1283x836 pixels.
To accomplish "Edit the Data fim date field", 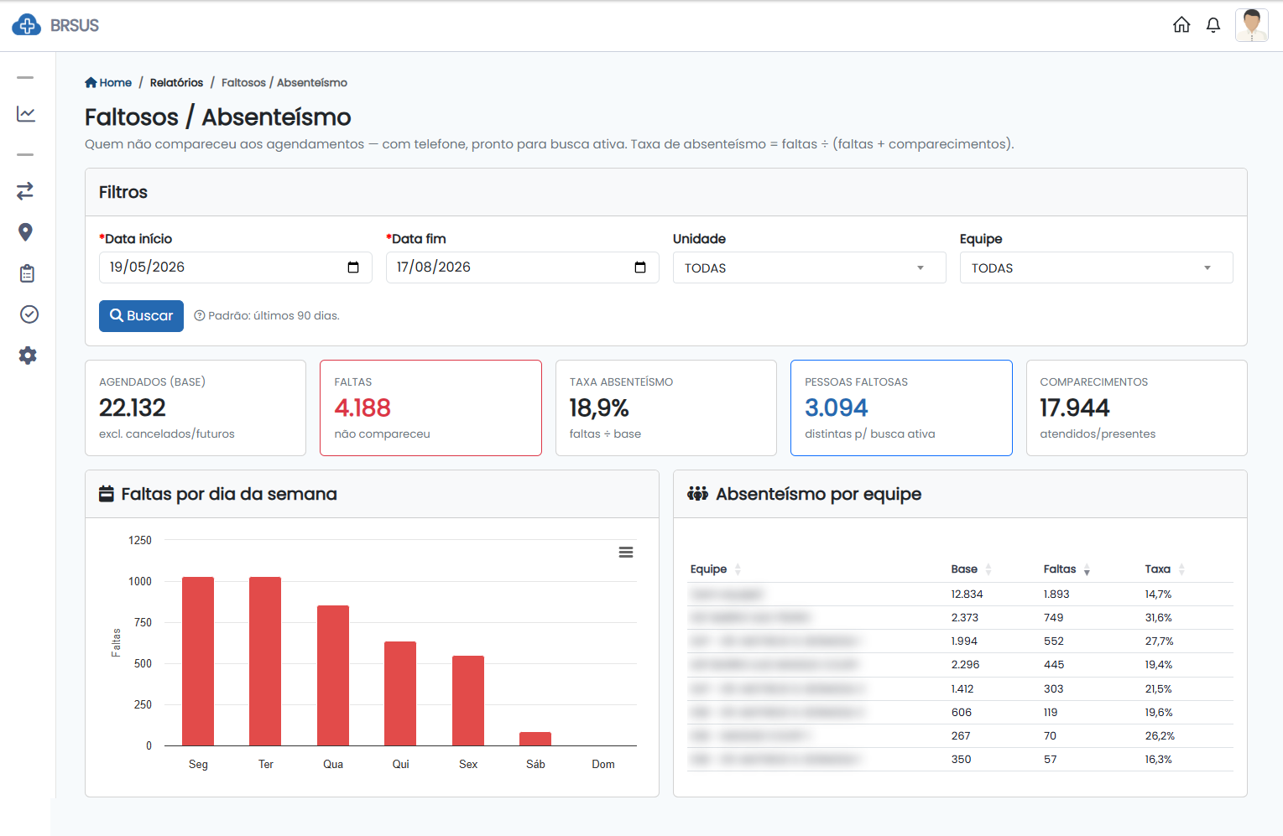I will tap(522, 267).
